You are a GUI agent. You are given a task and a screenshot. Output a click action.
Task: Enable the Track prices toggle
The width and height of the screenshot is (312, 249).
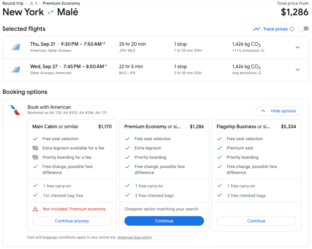click(303, 29)
